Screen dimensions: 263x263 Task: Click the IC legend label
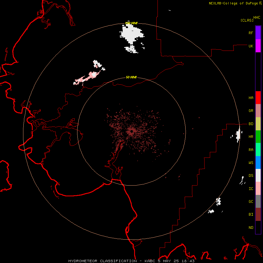tap(251, 189)
